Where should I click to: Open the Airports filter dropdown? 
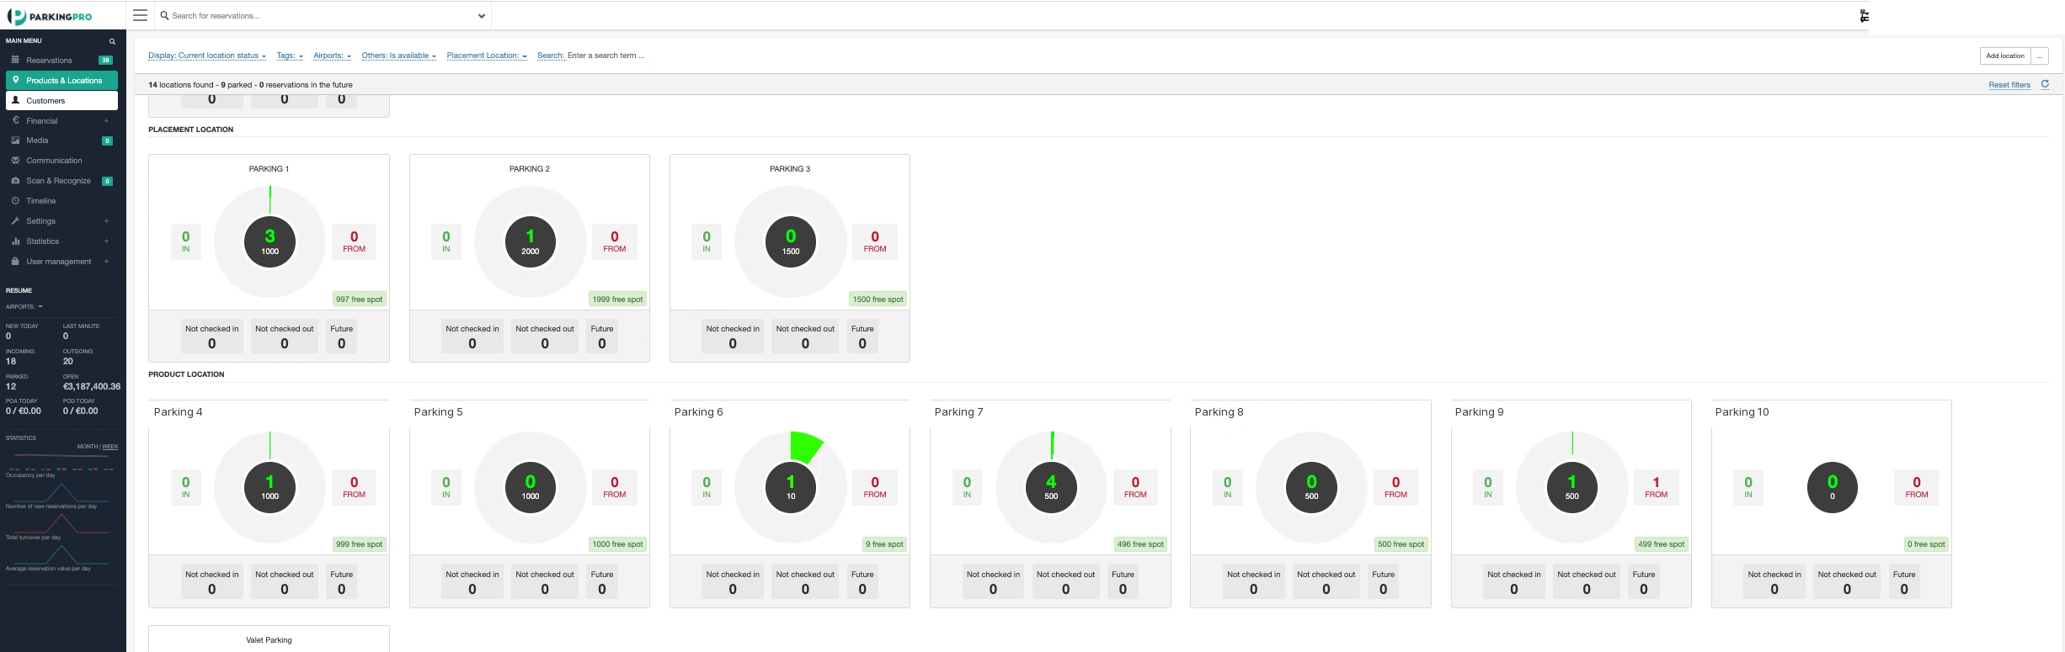pyautogui.click(x=332, y=56)
